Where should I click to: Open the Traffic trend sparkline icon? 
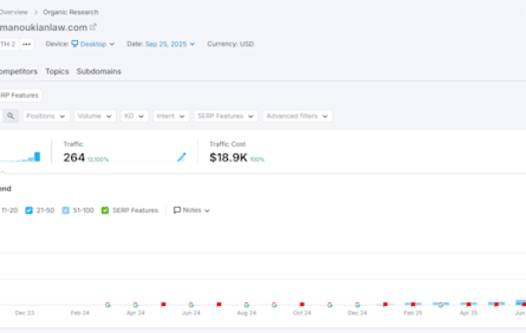click(181, 157)
